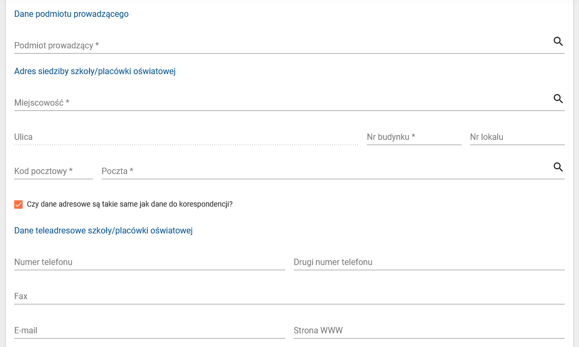Click the E-mail input field

(x=149, y=331)
